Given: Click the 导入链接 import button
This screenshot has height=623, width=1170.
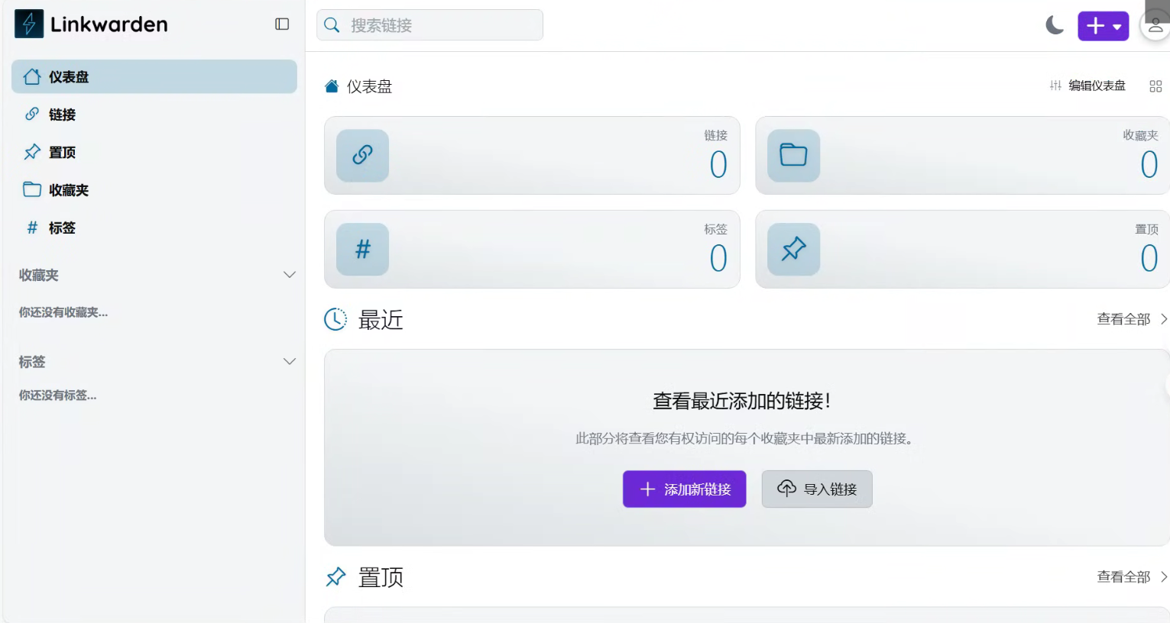Looking at the screenshot, I should tap(817, 489).
